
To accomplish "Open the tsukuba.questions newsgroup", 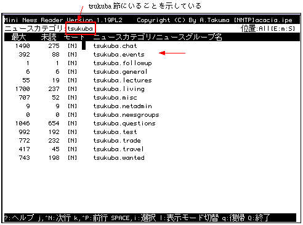I will (x=124, y=123).
